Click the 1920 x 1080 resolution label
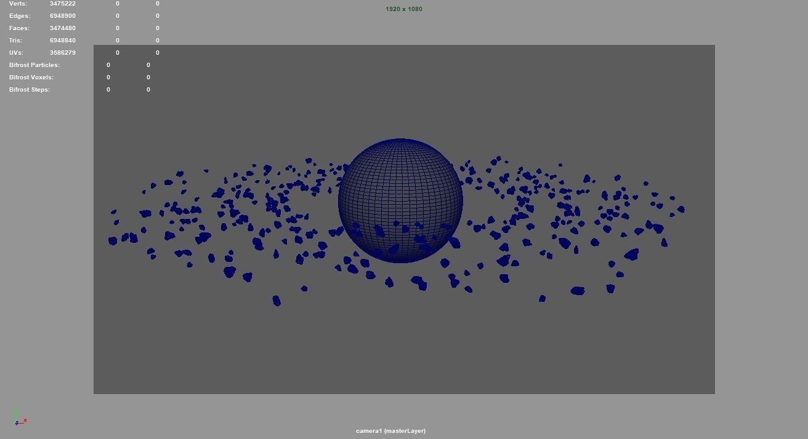The width and height of the screenshot is (808, 439). click(404, 9)
